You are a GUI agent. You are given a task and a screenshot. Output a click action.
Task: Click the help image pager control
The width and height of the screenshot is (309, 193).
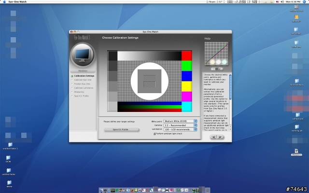coord(217,69)
